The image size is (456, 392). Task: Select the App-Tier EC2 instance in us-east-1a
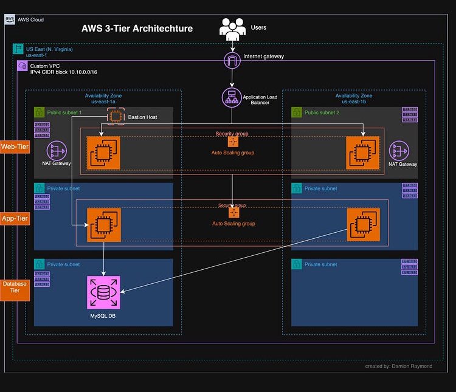[x=104, y=225]
